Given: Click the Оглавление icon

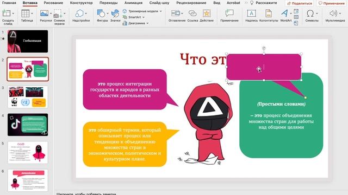Looking at the screenshot, I should pos(175,14).
